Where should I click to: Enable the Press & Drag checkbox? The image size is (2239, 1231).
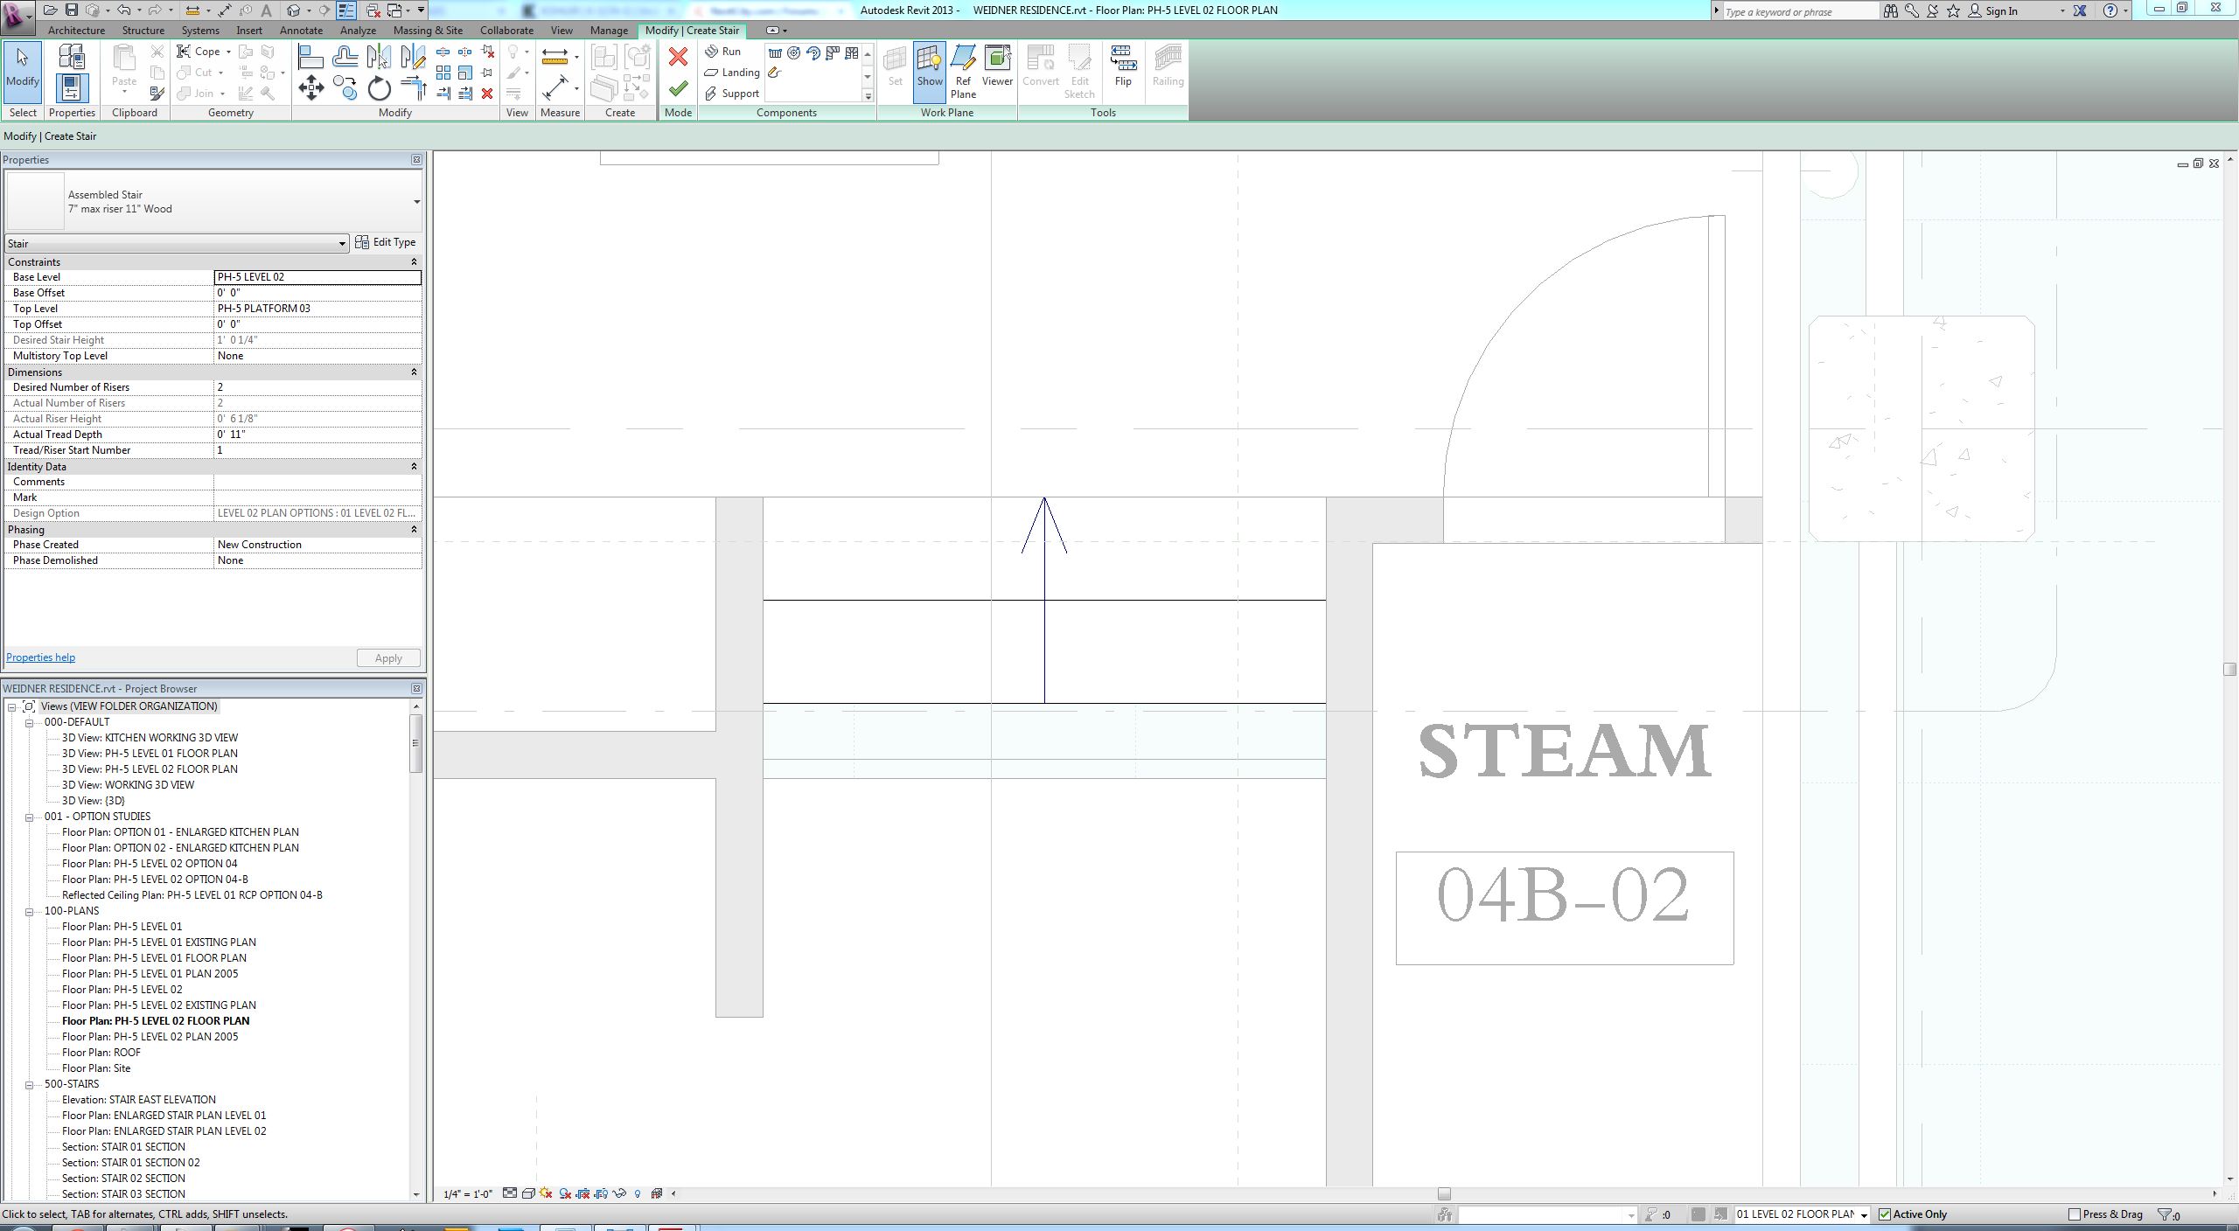2075,1214
